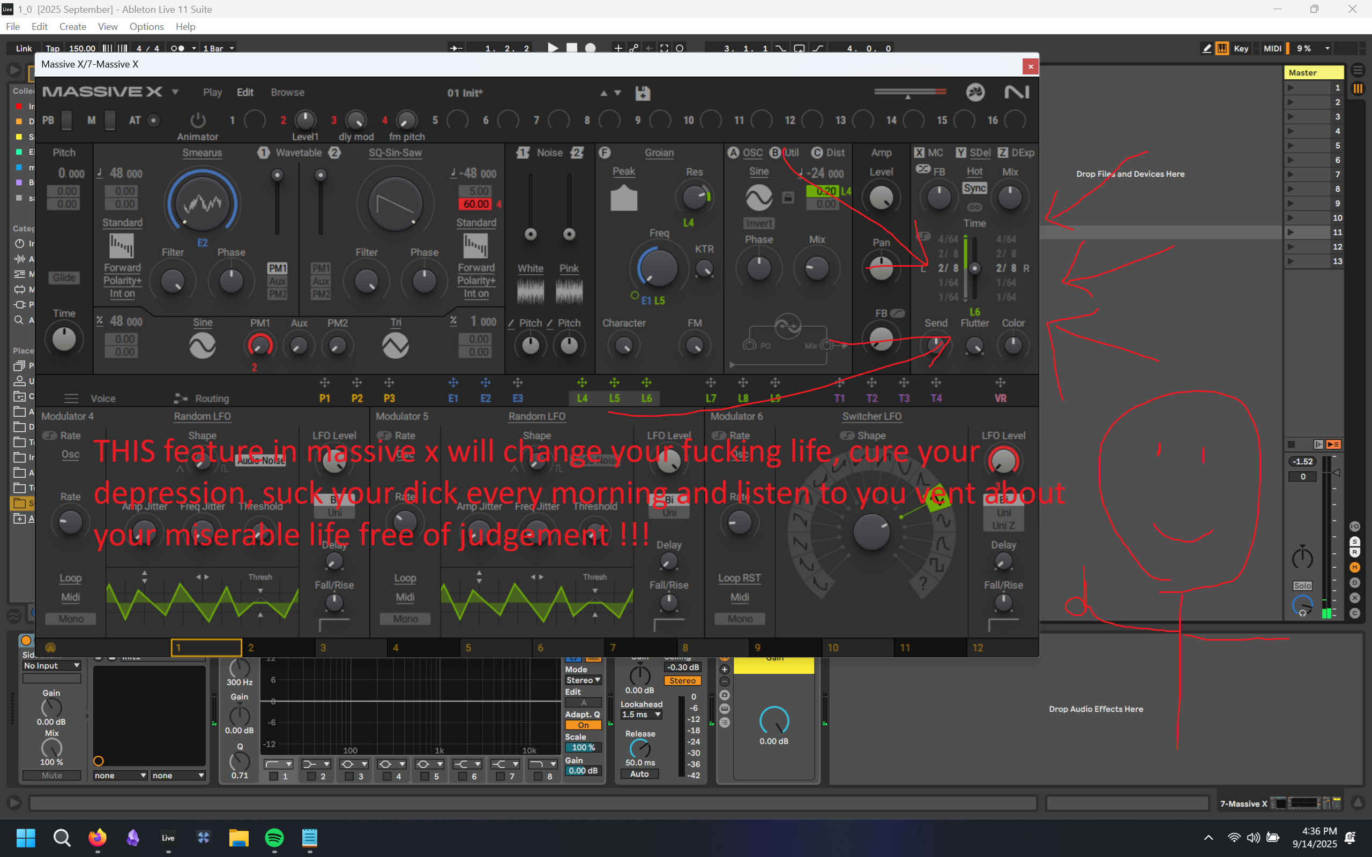This screenshot has height=857, width=1372.
Task: Switch to the Play tab in Massive X
Action: (213, 92)
